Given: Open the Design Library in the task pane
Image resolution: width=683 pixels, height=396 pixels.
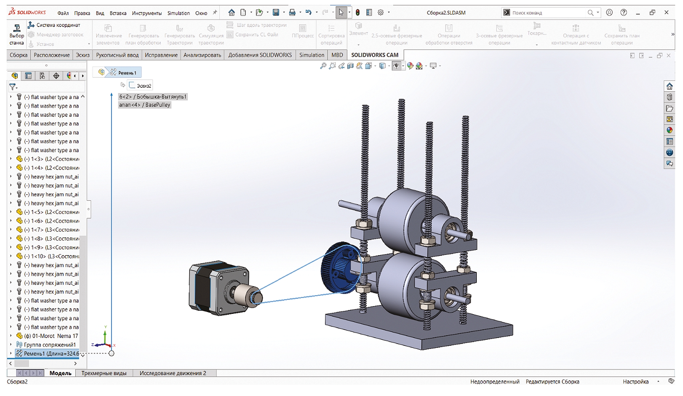Looking at the screenshot, I should tap(669, 97).
